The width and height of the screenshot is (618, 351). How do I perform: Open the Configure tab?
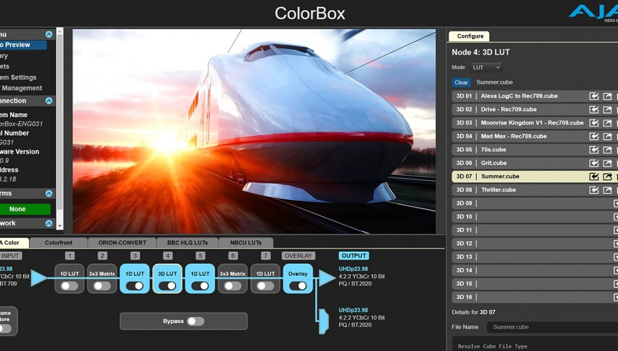(470, 36)
